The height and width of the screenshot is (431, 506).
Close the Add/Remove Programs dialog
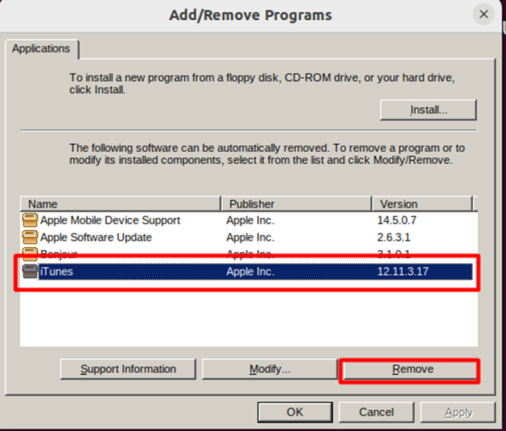[x=483, y=14]
